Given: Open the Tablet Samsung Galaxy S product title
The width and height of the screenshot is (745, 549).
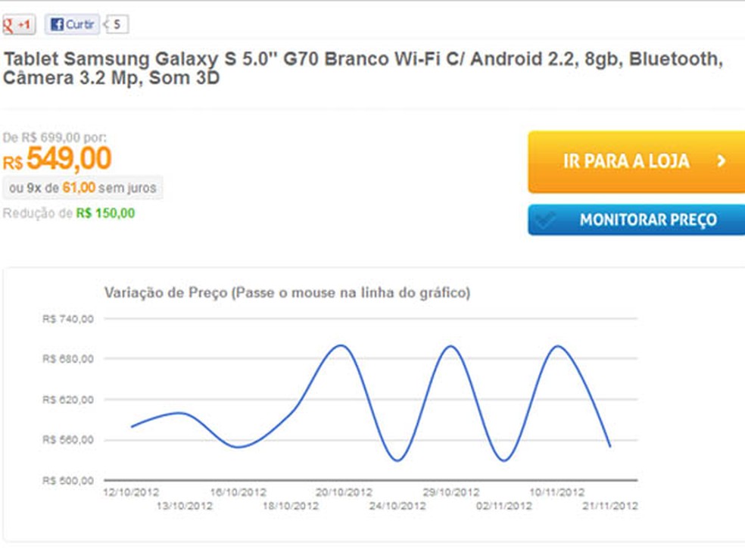Looking at the screenshot, I should pyautogui.click(x=363, y=68).
